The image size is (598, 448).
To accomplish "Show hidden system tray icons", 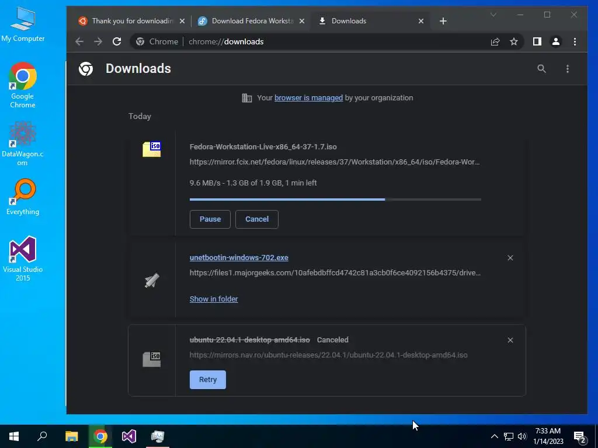I will pos(494,436).
